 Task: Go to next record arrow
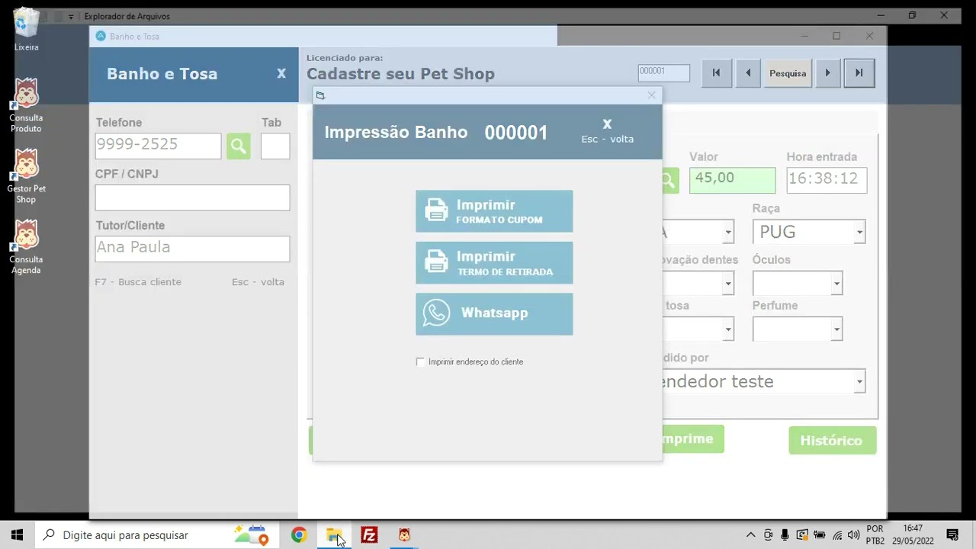pos(827,73)
